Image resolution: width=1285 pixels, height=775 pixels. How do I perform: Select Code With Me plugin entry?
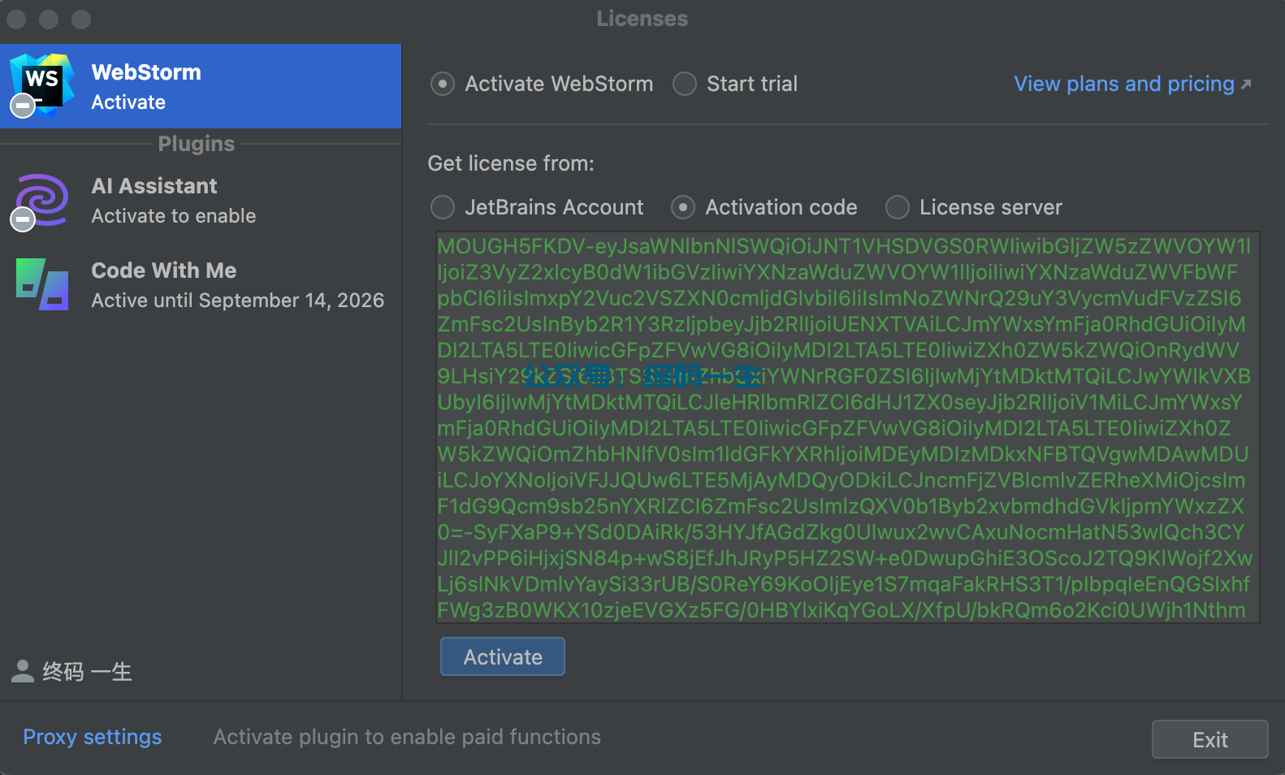pyautogui.click(x=201, y=284)
